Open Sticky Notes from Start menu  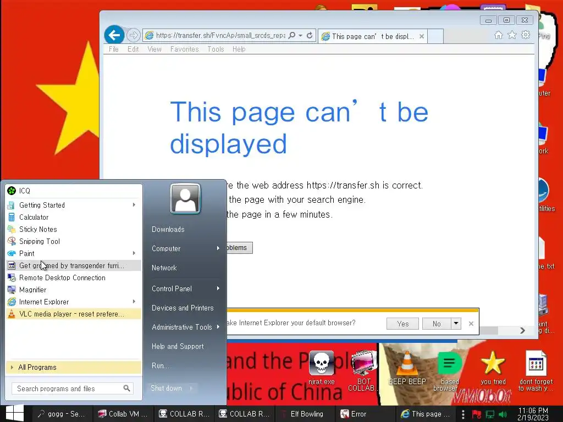click(74, 229)
